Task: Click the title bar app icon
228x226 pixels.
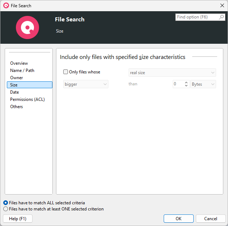Action: pos(6,5)
